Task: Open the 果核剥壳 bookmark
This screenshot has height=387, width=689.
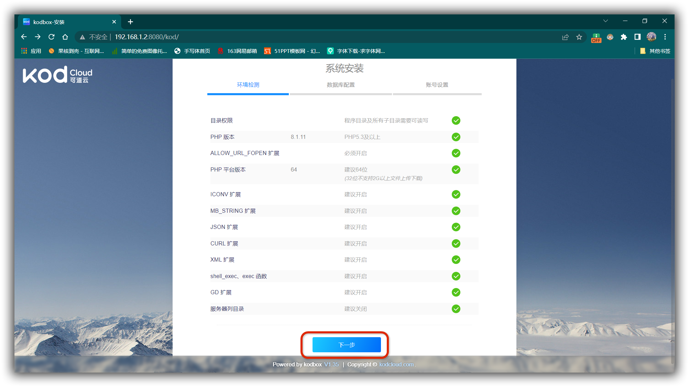Action: 76,51
